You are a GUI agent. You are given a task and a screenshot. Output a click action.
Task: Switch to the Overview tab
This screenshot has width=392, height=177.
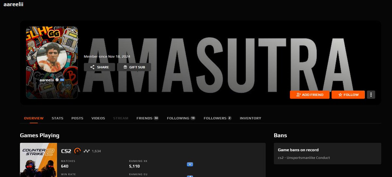(x=34, y=118)
